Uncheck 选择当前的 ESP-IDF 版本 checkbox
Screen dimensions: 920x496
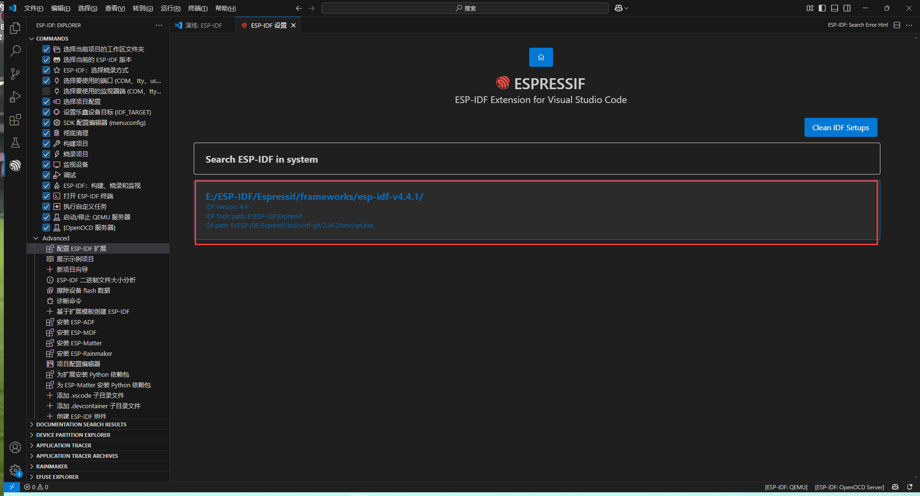(x=46, y=60)
